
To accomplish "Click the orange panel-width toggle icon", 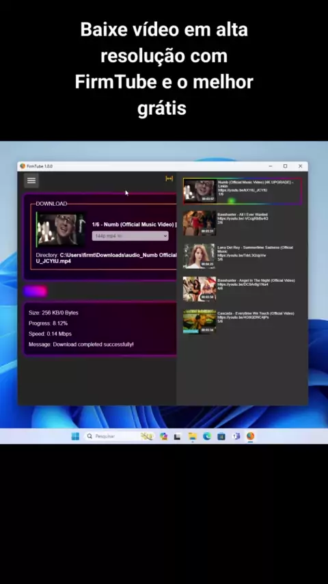I will [x=169, y=178].
